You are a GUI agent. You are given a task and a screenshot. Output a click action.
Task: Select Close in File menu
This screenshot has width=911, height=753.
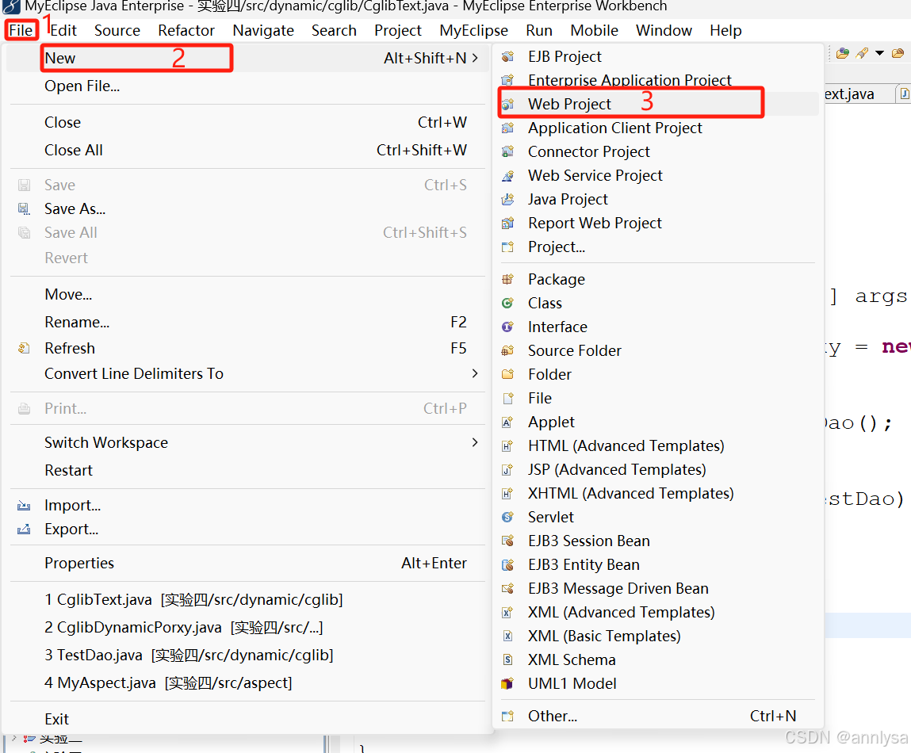[x=62, y=123]
